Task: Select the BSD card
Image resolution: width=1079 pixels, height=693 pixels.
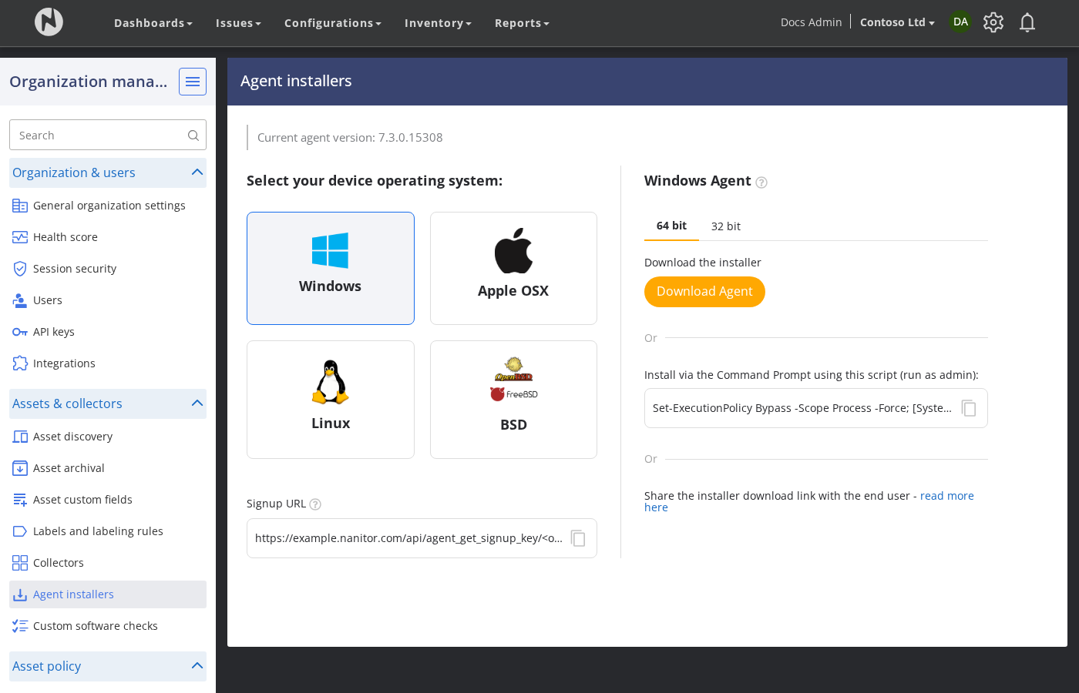Action: coord(513,400)
